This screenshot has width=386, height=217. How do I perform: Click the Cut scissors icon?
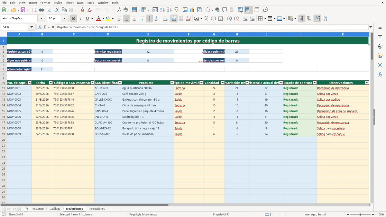point(57,10)
